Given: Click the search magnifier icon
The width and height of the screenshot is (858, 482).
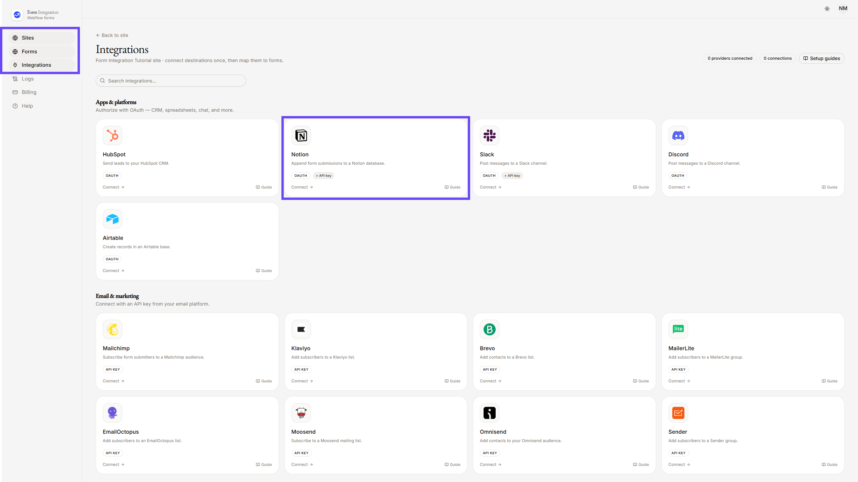Looking at the screenshot, I should (102, 81).
